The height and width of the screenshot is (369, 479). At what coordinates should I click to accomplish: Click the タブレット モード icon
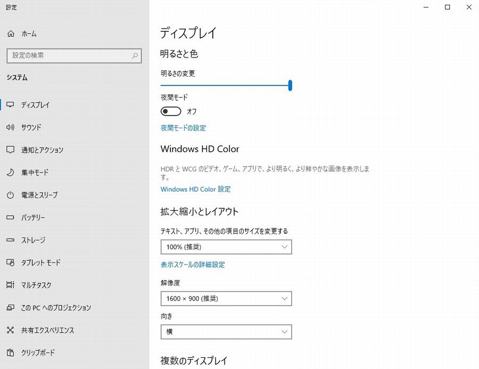tap(10, 263)
